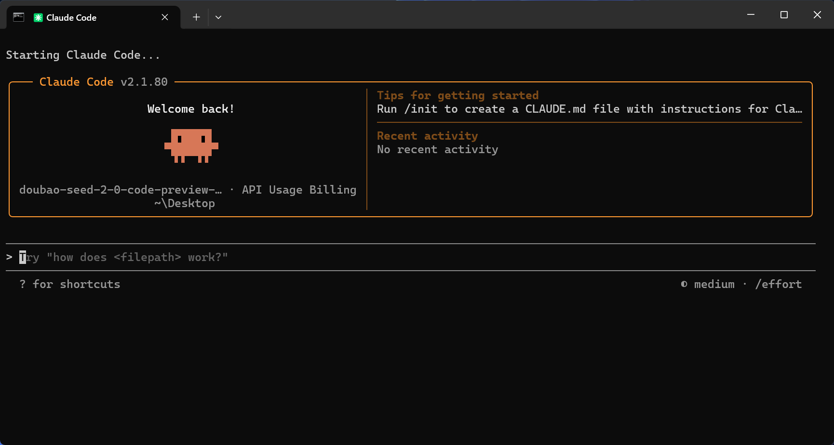Click the "API Usage Billing" label
The width and height of the screenshot is (834, 445).
coord(299,190)
